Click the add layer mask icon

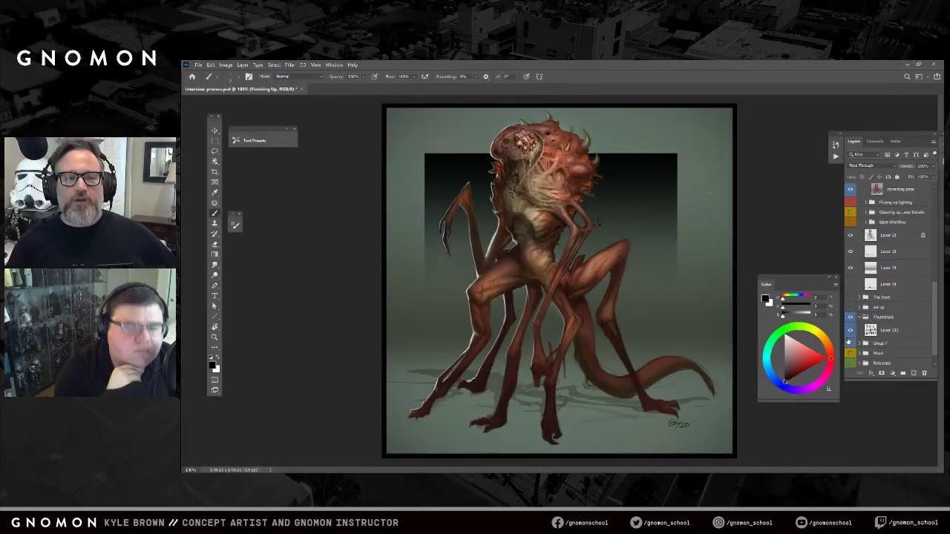882,373
